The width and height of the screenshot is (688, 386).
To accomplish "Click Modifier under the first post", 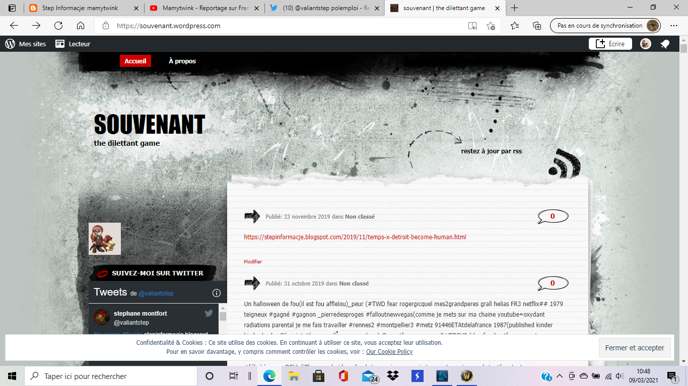I will 253,261.
